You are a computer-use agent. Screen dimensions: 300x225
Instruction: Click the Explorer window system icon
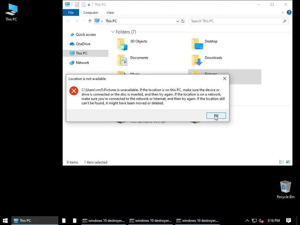[x=67, y=4]
